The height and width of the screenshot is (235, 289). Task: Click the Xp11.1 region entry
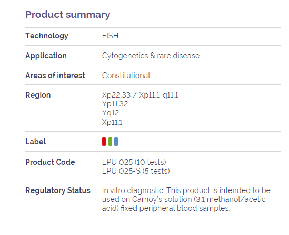(x=112, y=122)
